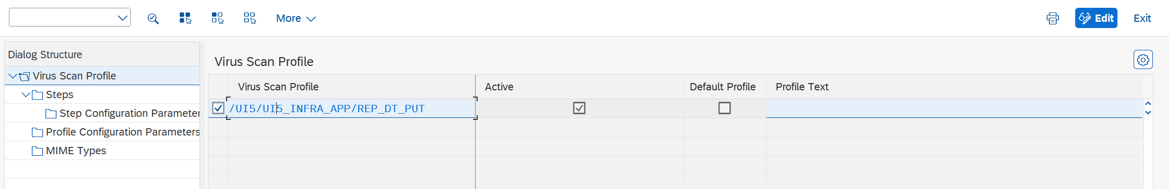Click the table scroll down arrow

[1148, 113]
